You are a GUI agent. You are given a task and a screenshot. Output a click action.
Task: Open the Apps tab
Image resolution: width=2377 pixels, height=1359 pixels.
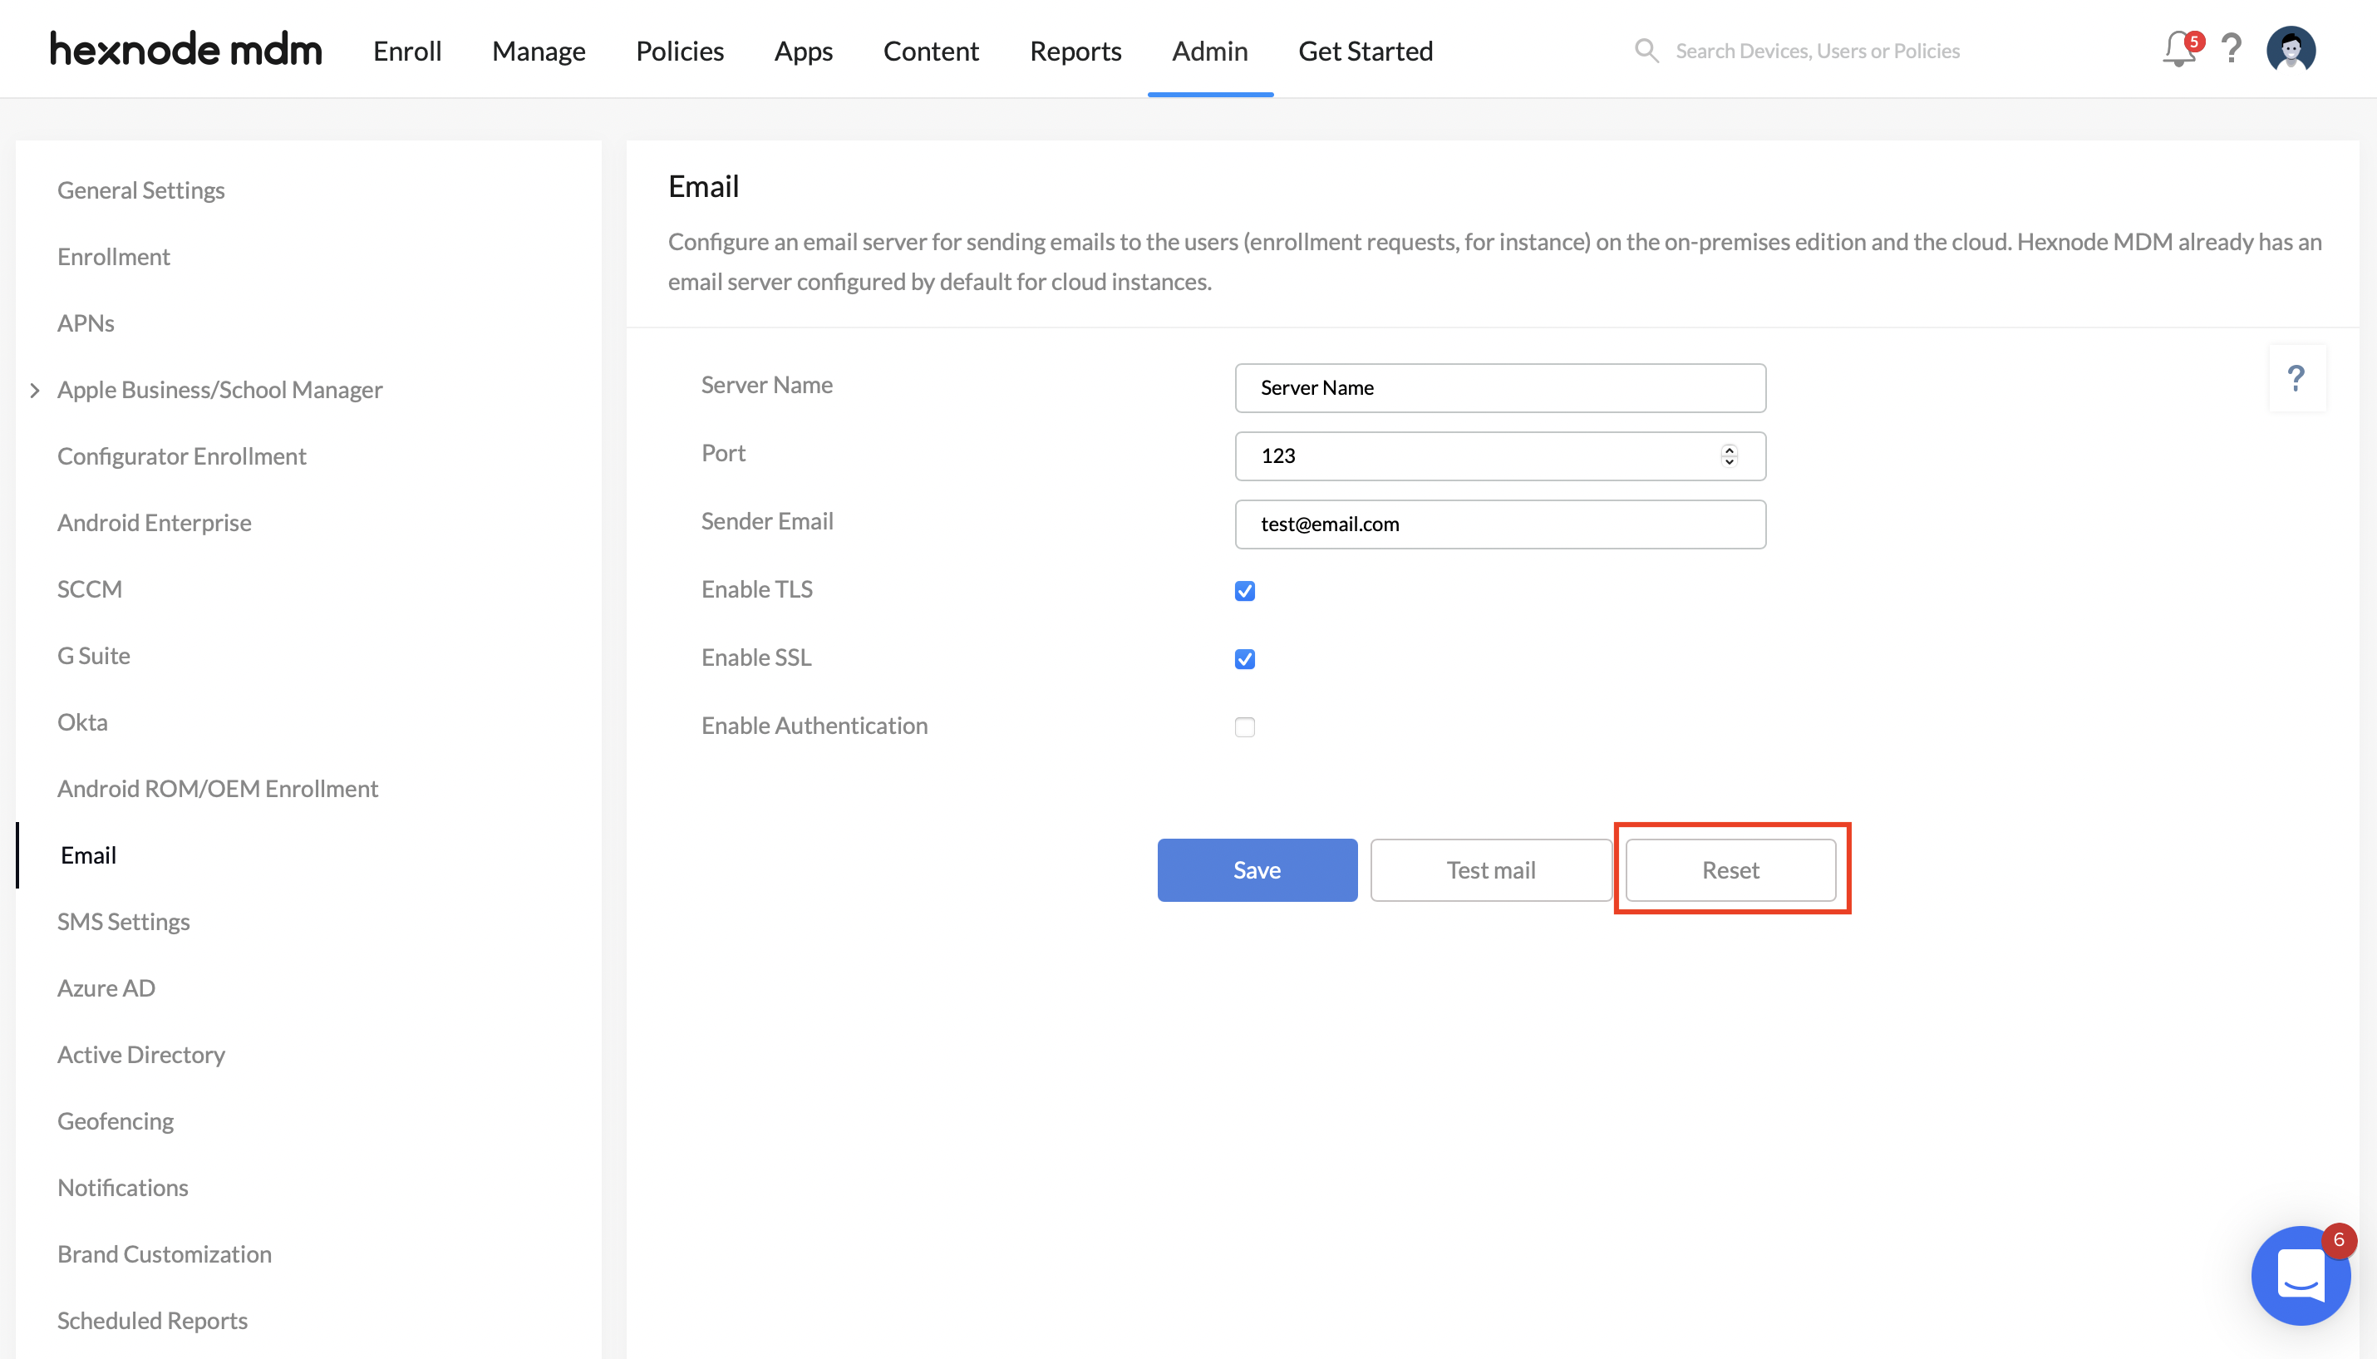point(803,51)
